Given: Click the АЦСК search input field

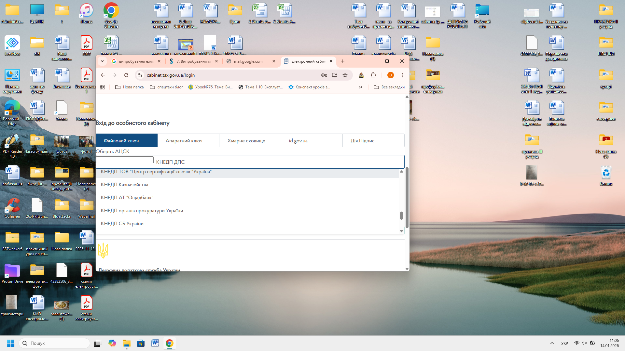Looking at the screenshot, I should click(125, 160).
